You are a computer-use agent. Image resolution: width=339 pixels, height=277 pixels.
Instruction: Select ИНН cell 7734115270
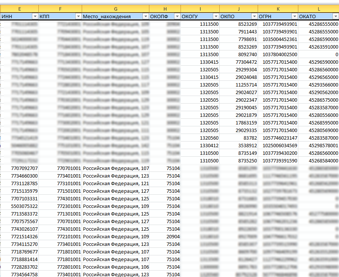[x=19, y=244]
